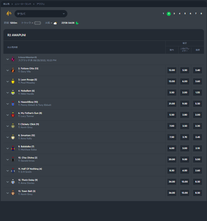
Task: Click Fattore Otto's jockey silks icon
Action: [x=13, y=70]
